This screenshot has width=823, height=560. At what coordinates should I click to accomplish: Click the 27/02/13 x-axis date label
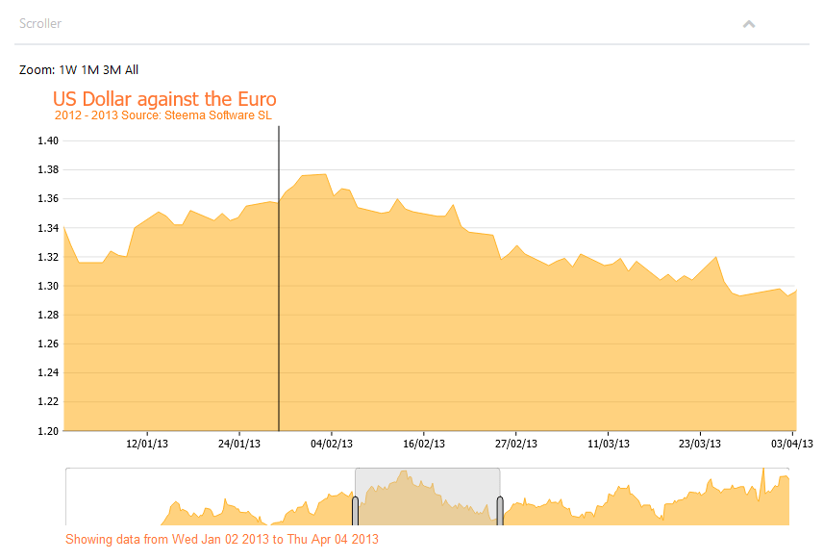point(516,444)
